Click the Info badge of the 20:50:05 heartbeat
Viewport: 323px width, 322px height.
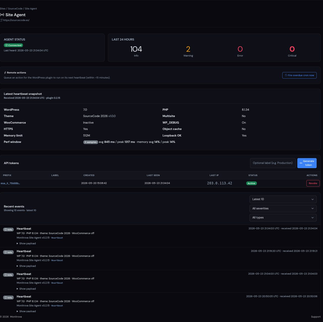click(x=8, y=298)
